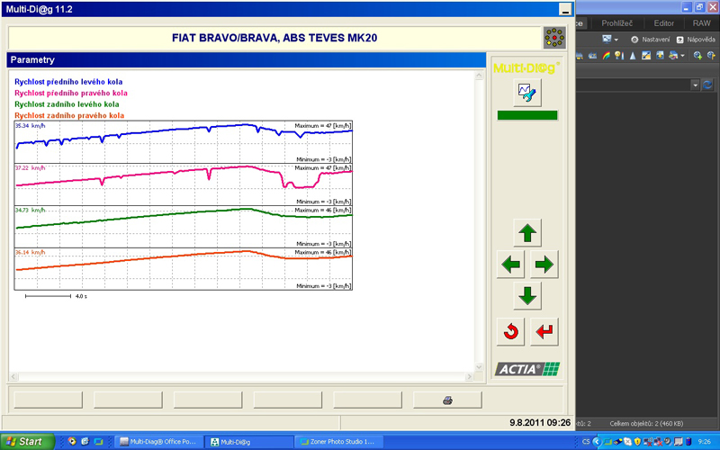Click the 36.14 km/h value on orange graph
The height and width of the screenshot is (450, 720).
(x=31, y=253)
